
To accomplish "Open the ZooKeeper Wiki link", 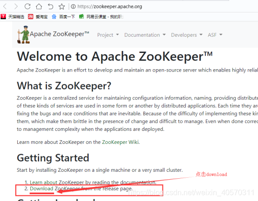I will pos(121,142).
